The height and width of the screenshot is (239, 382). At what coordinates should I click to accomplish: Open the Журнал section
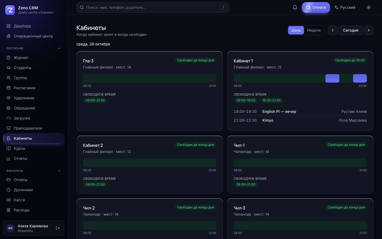coord(34,58)
